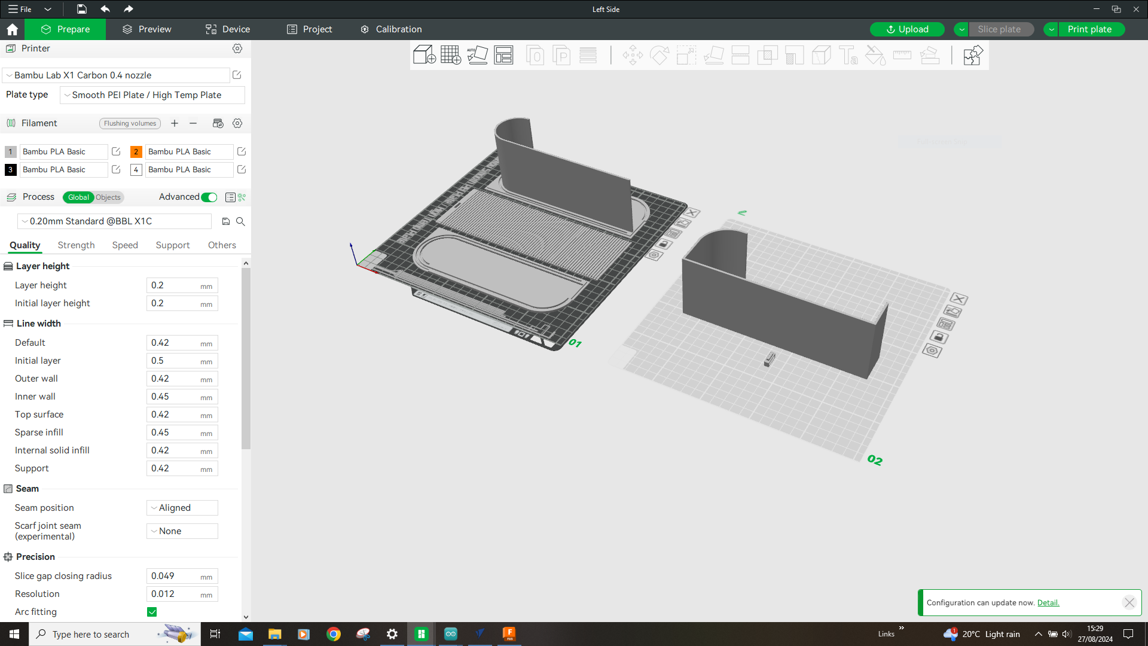Switch to Preview tab
Image resolution: width=1148 pixels, height=646 pixels.
pyautogui.click(x=147, y=29)
